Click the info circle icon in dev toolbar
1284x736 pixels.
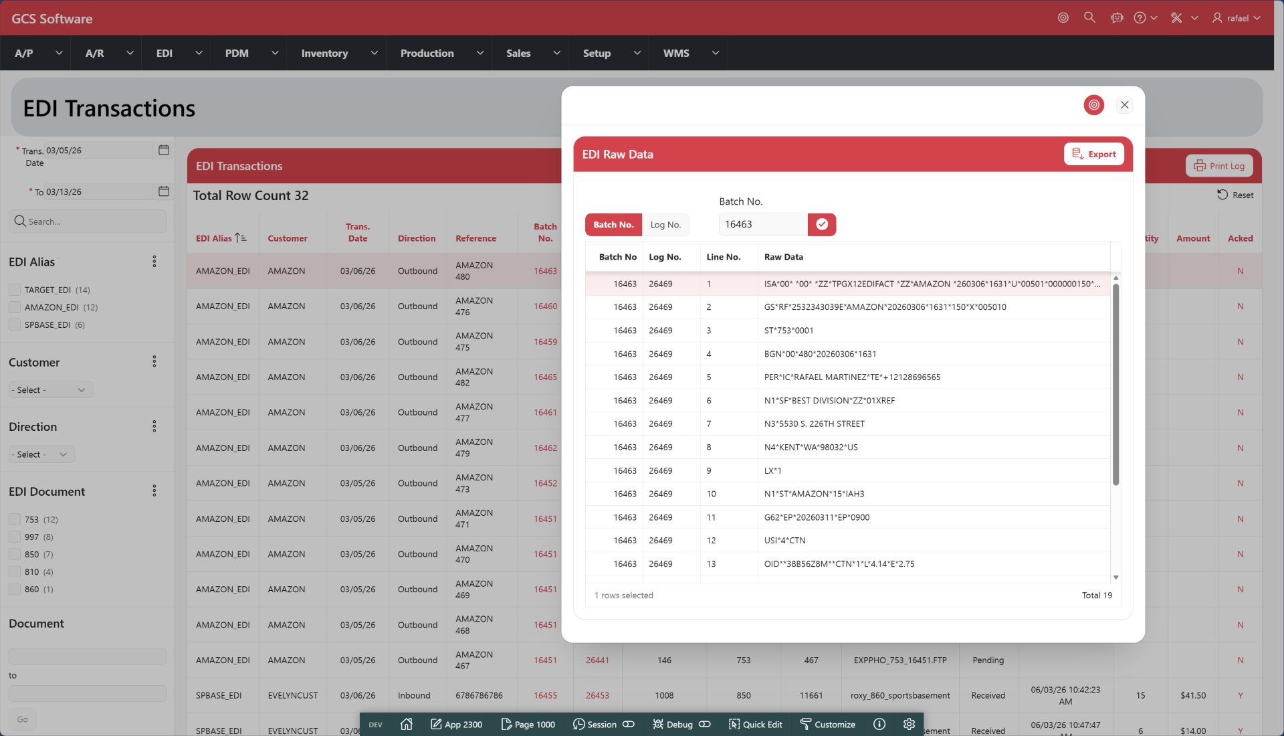879,724
